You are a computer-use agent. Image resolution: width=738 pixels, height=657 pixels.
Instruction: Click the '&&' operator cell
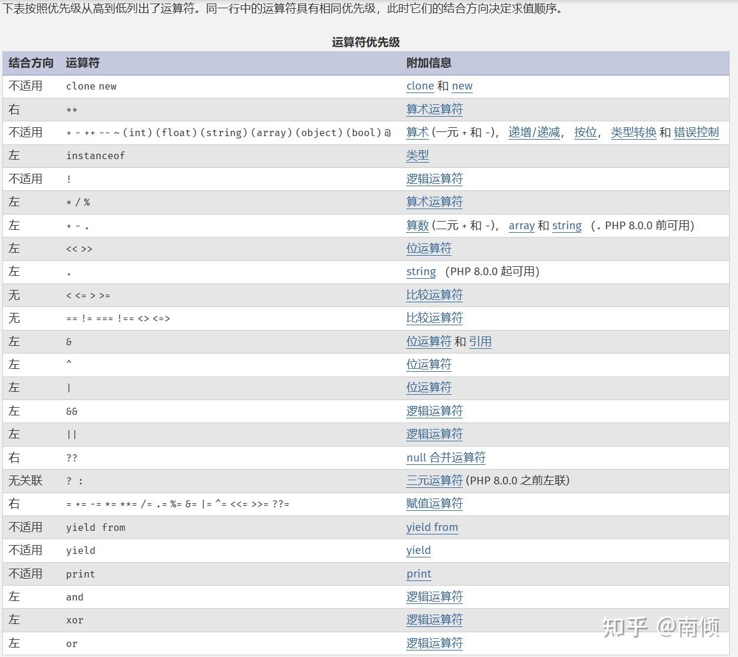pos(72,411)
